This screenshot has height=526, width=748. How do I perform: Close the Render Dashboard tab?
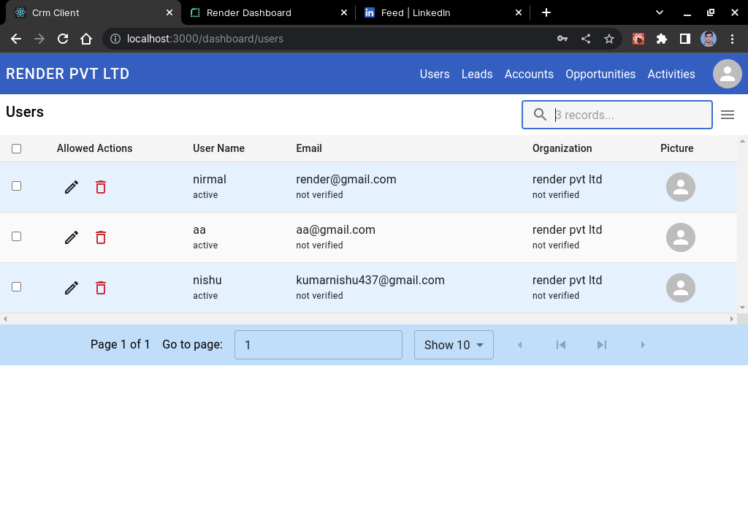[344, 12]
